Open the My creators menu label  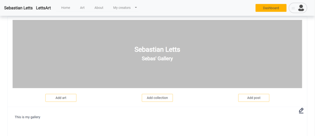click(122, 8)
